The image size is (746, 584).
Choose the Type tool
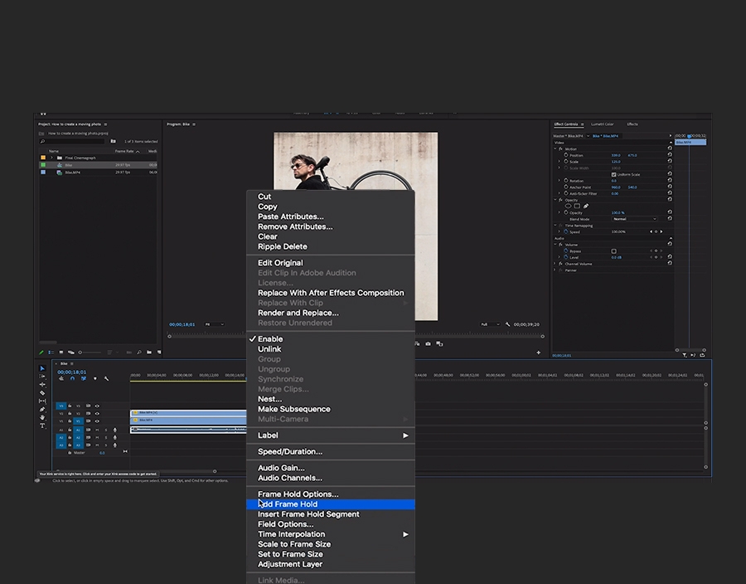(42, 426)
